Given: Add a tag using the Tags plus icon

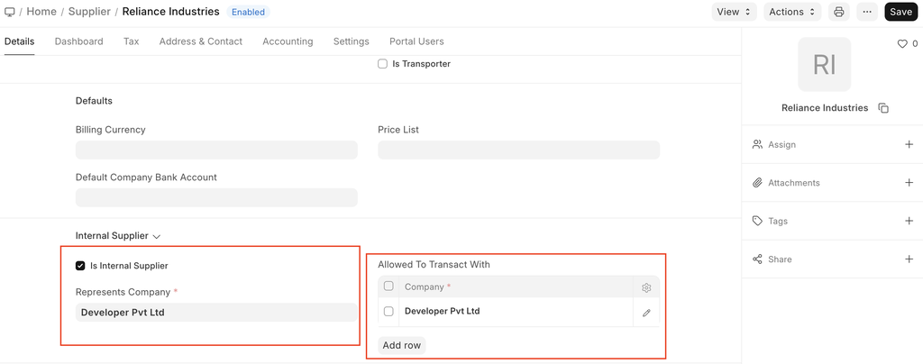Looking at the screenshot, I should 909,221.
